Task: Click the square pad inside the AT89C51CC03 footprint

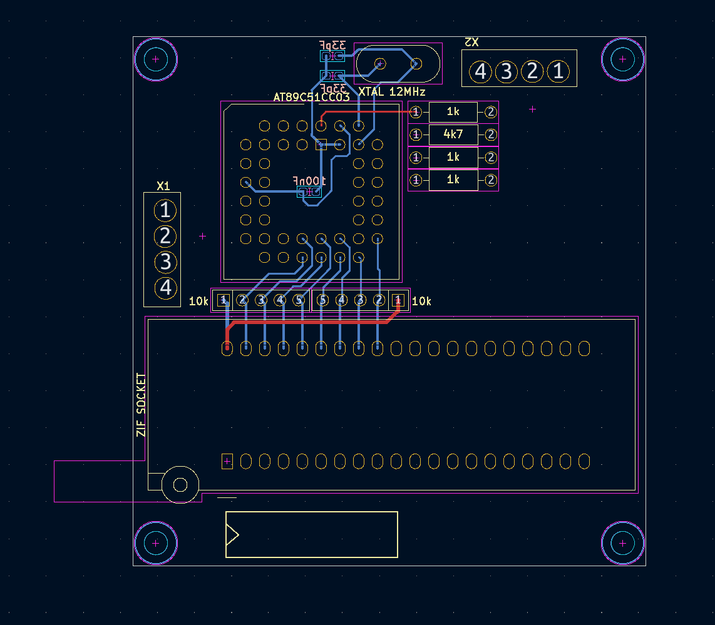Action: point(321,145)
